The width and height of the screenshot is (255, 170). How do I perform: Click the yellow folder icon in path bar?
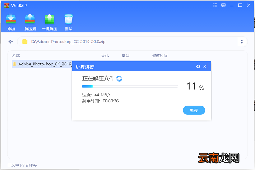pos(25,42)
